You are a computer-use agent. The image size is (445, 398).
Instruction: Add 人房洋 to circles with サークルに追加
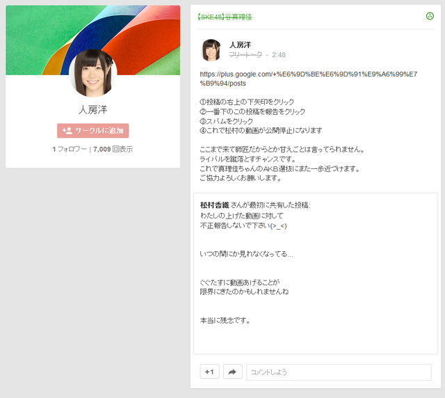coord(92,131)
